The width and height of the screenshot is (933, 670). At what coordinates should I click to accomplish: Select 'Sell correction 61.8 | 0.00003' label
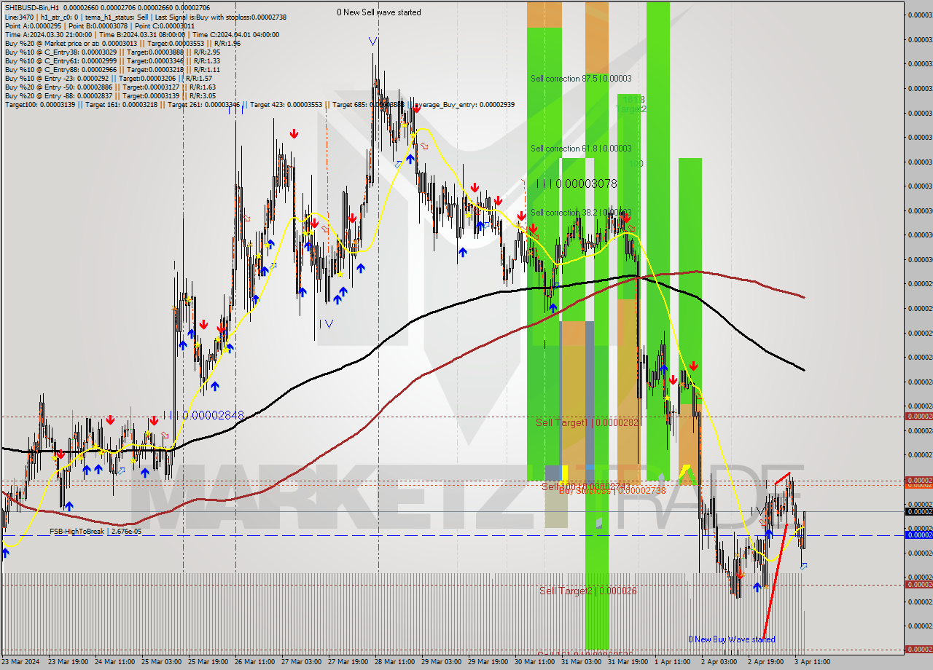pyautogui.click(x=581, y=149)
